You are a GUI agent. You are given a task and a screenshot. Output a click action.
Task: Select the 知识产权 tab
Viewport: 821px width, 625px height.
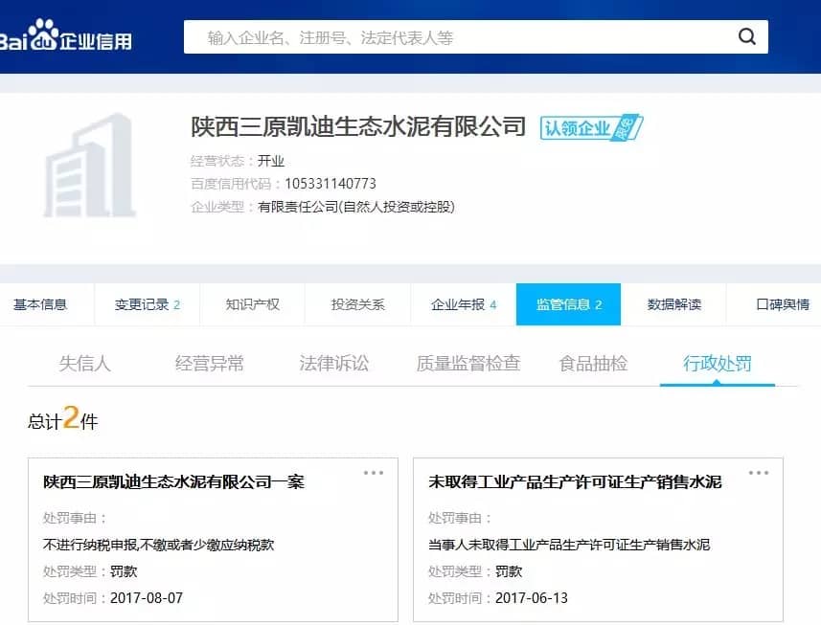pyautogui.click(x=252, y=304)
